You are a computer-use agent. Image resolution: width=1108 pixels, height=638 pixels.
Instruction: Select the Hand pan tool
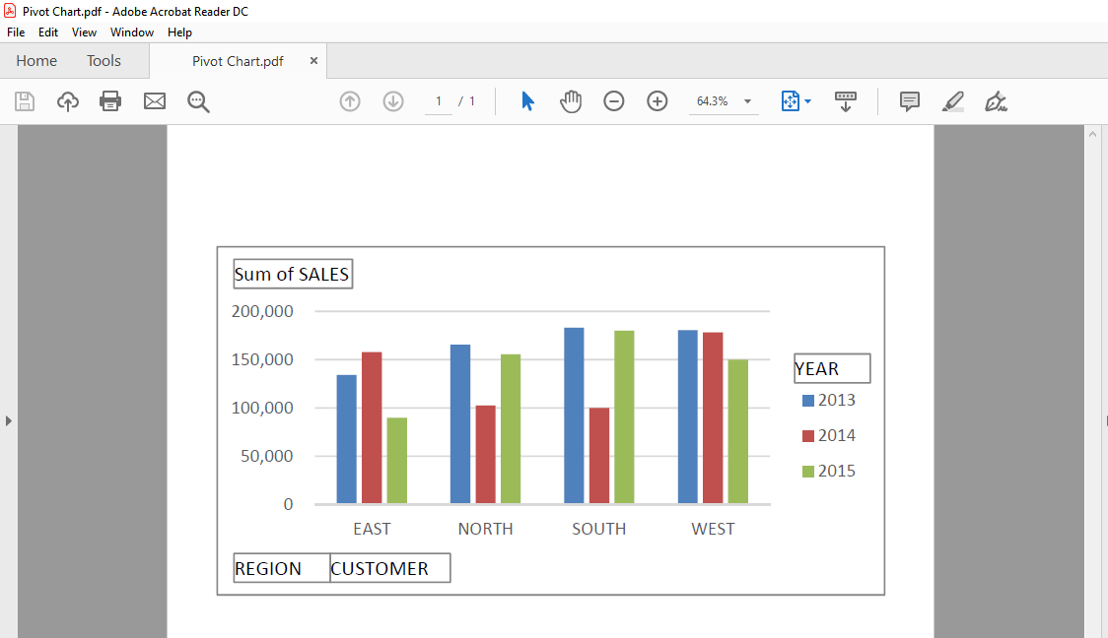pos(571,101)
